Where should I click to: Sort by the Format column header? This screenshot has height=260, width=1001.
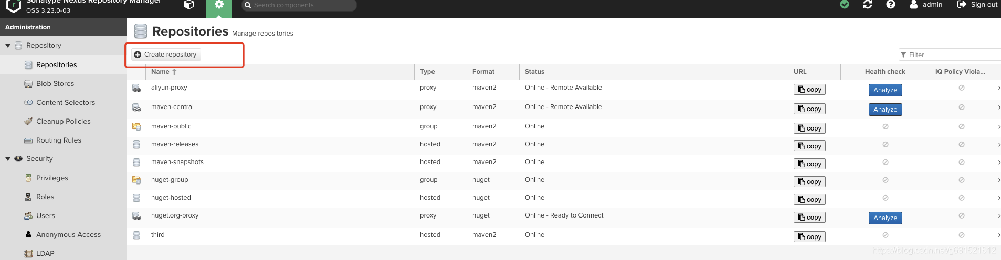tap(493, 72)
